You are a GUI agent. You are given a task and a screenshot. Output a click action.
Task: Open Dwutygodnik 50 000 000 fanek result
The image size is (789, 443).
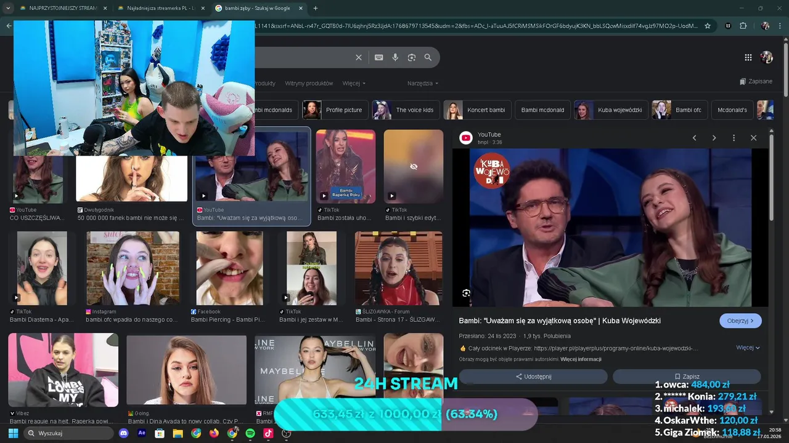tap(131, 179)
